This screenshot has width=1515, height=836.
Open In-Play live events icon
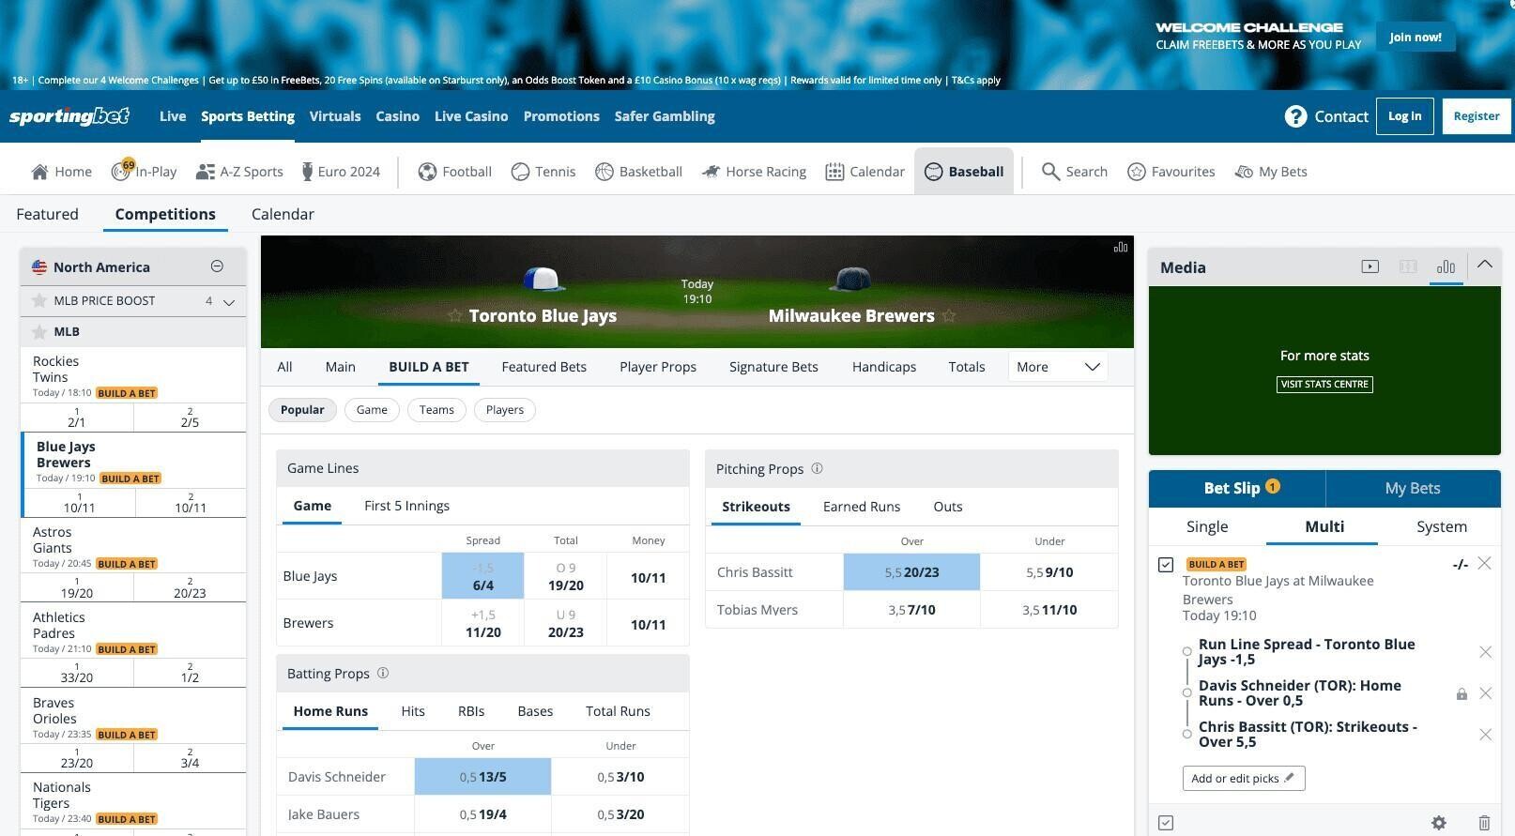point(121,171)
